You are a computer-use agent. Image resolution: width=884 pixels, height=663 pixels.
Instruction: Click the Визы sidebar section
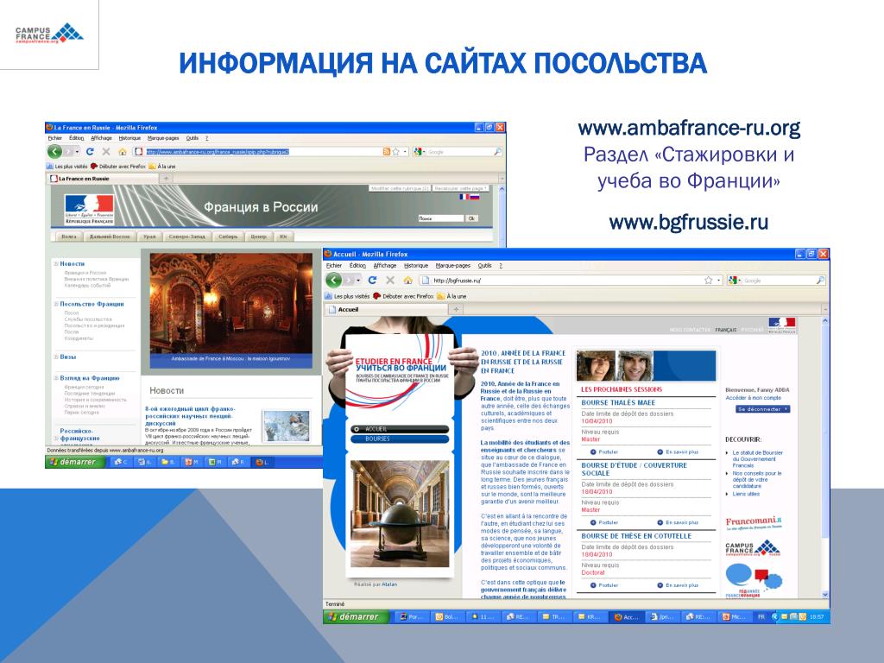click(68, 357)
